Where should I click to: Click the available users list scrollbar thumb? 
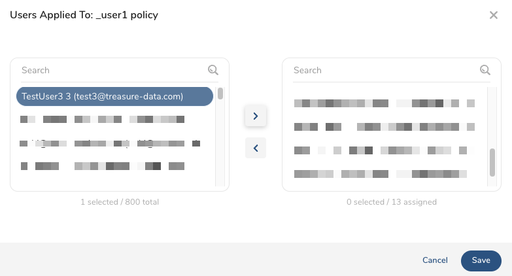pos(220,94)
